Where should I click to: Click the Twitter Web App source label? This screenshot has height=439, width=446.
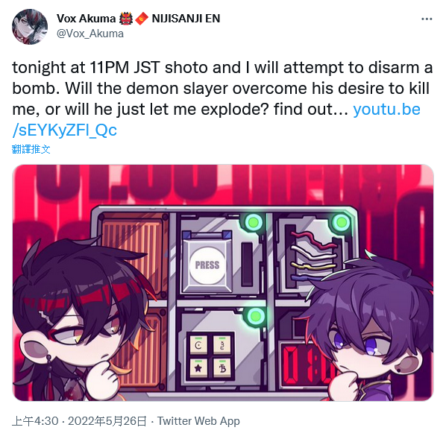[x=198, y=421]
